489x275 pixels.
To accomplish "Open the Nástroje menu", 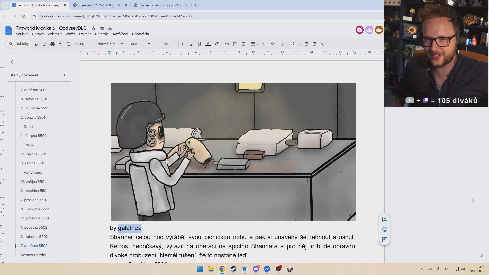I will [x=102, y=34].
